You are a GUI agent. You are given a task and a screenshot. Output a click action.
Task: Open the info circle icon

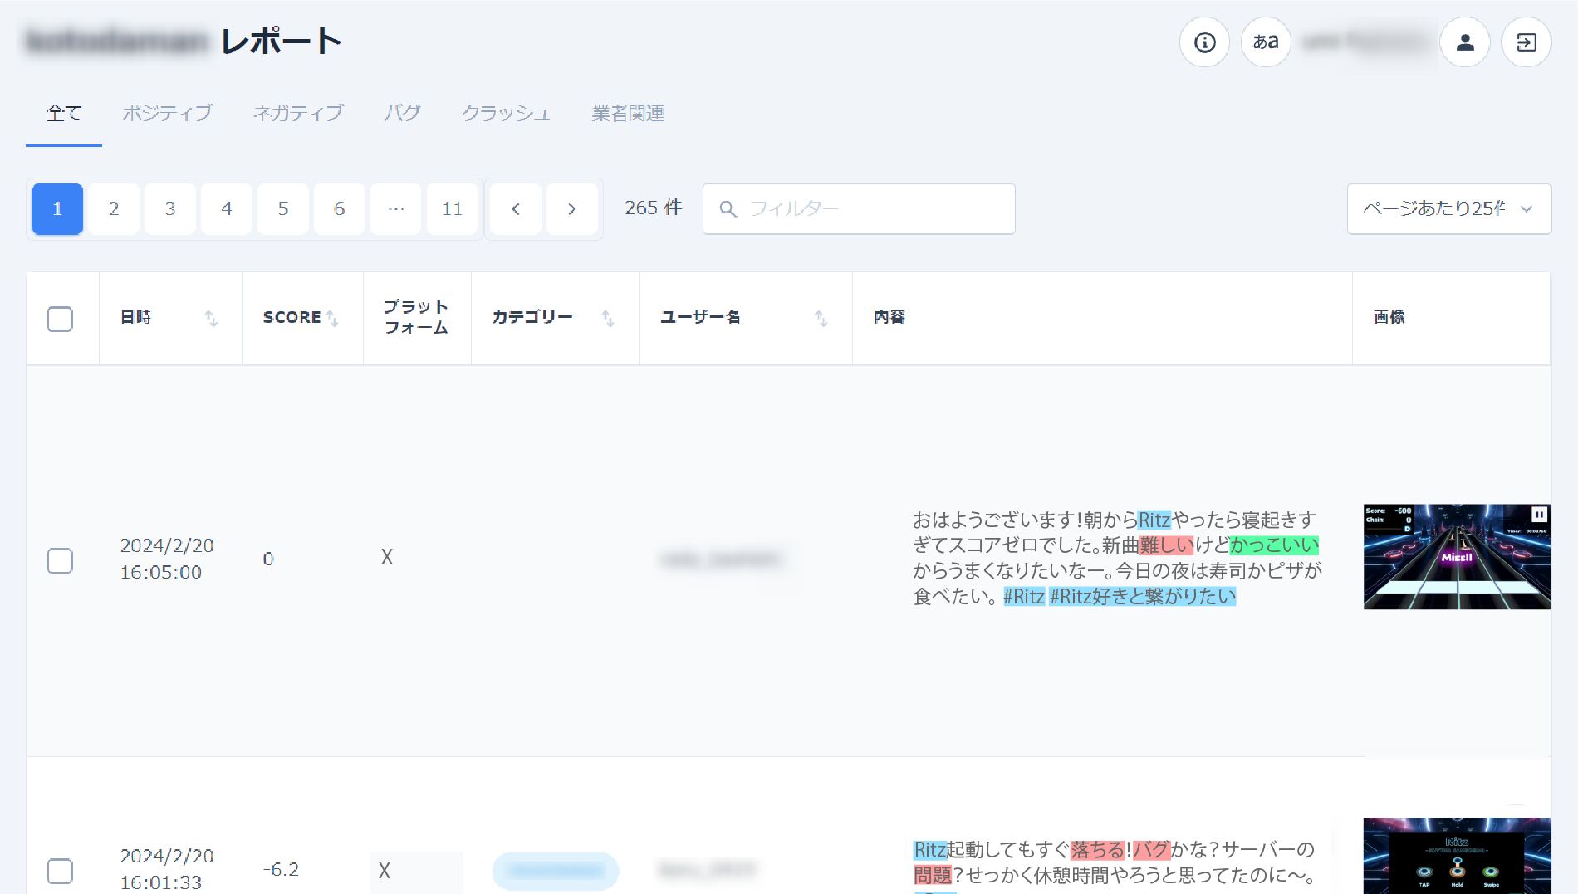pos(1204,42)
